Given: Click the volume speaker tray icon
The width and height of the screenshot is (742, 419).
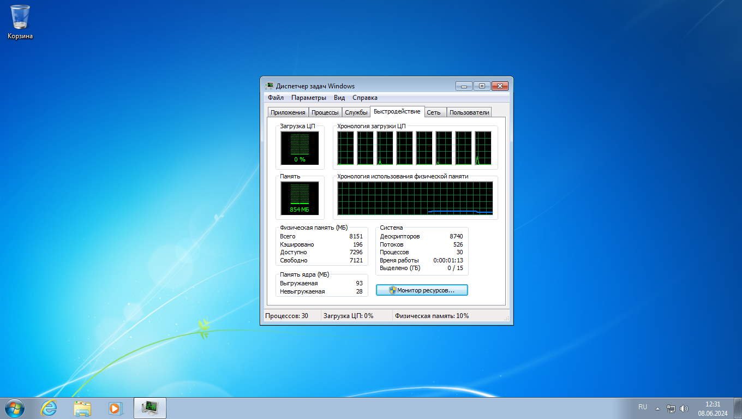Looking at the screenshot, I should click(x=684, y=408).
